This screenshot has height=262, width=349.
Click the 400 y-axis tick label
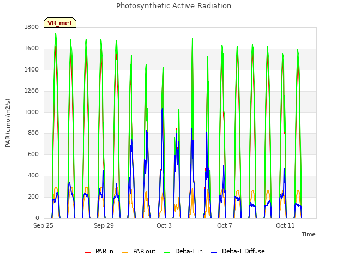click(x=33, y=176)
